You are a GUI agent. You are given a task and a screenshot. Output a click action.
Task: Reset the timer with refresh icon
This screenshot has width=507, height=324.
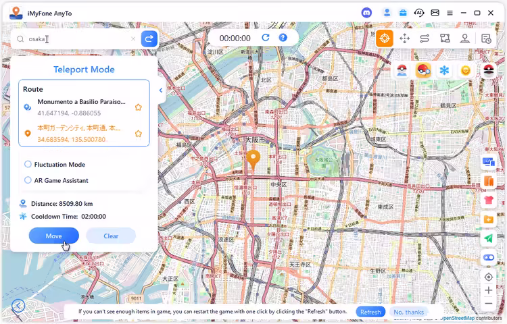[266, 38]
